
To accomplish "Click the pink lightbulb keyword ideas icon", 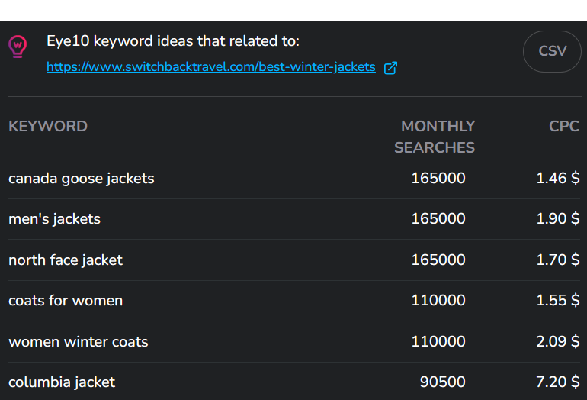I will click(x=17, y=46).
